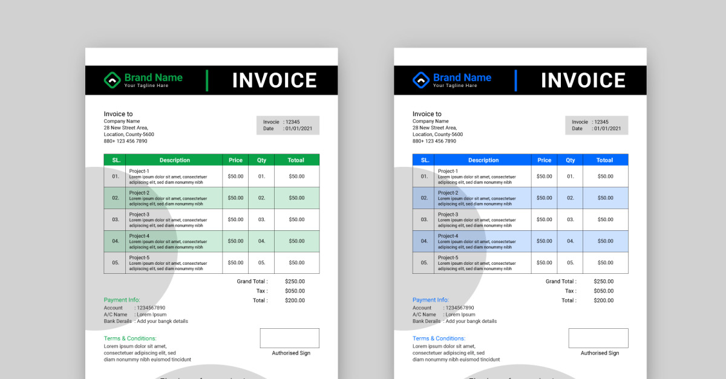Click the green 'Totoal' column header
The width and height of the screenshot is (726, 379).
click(296, 160)
